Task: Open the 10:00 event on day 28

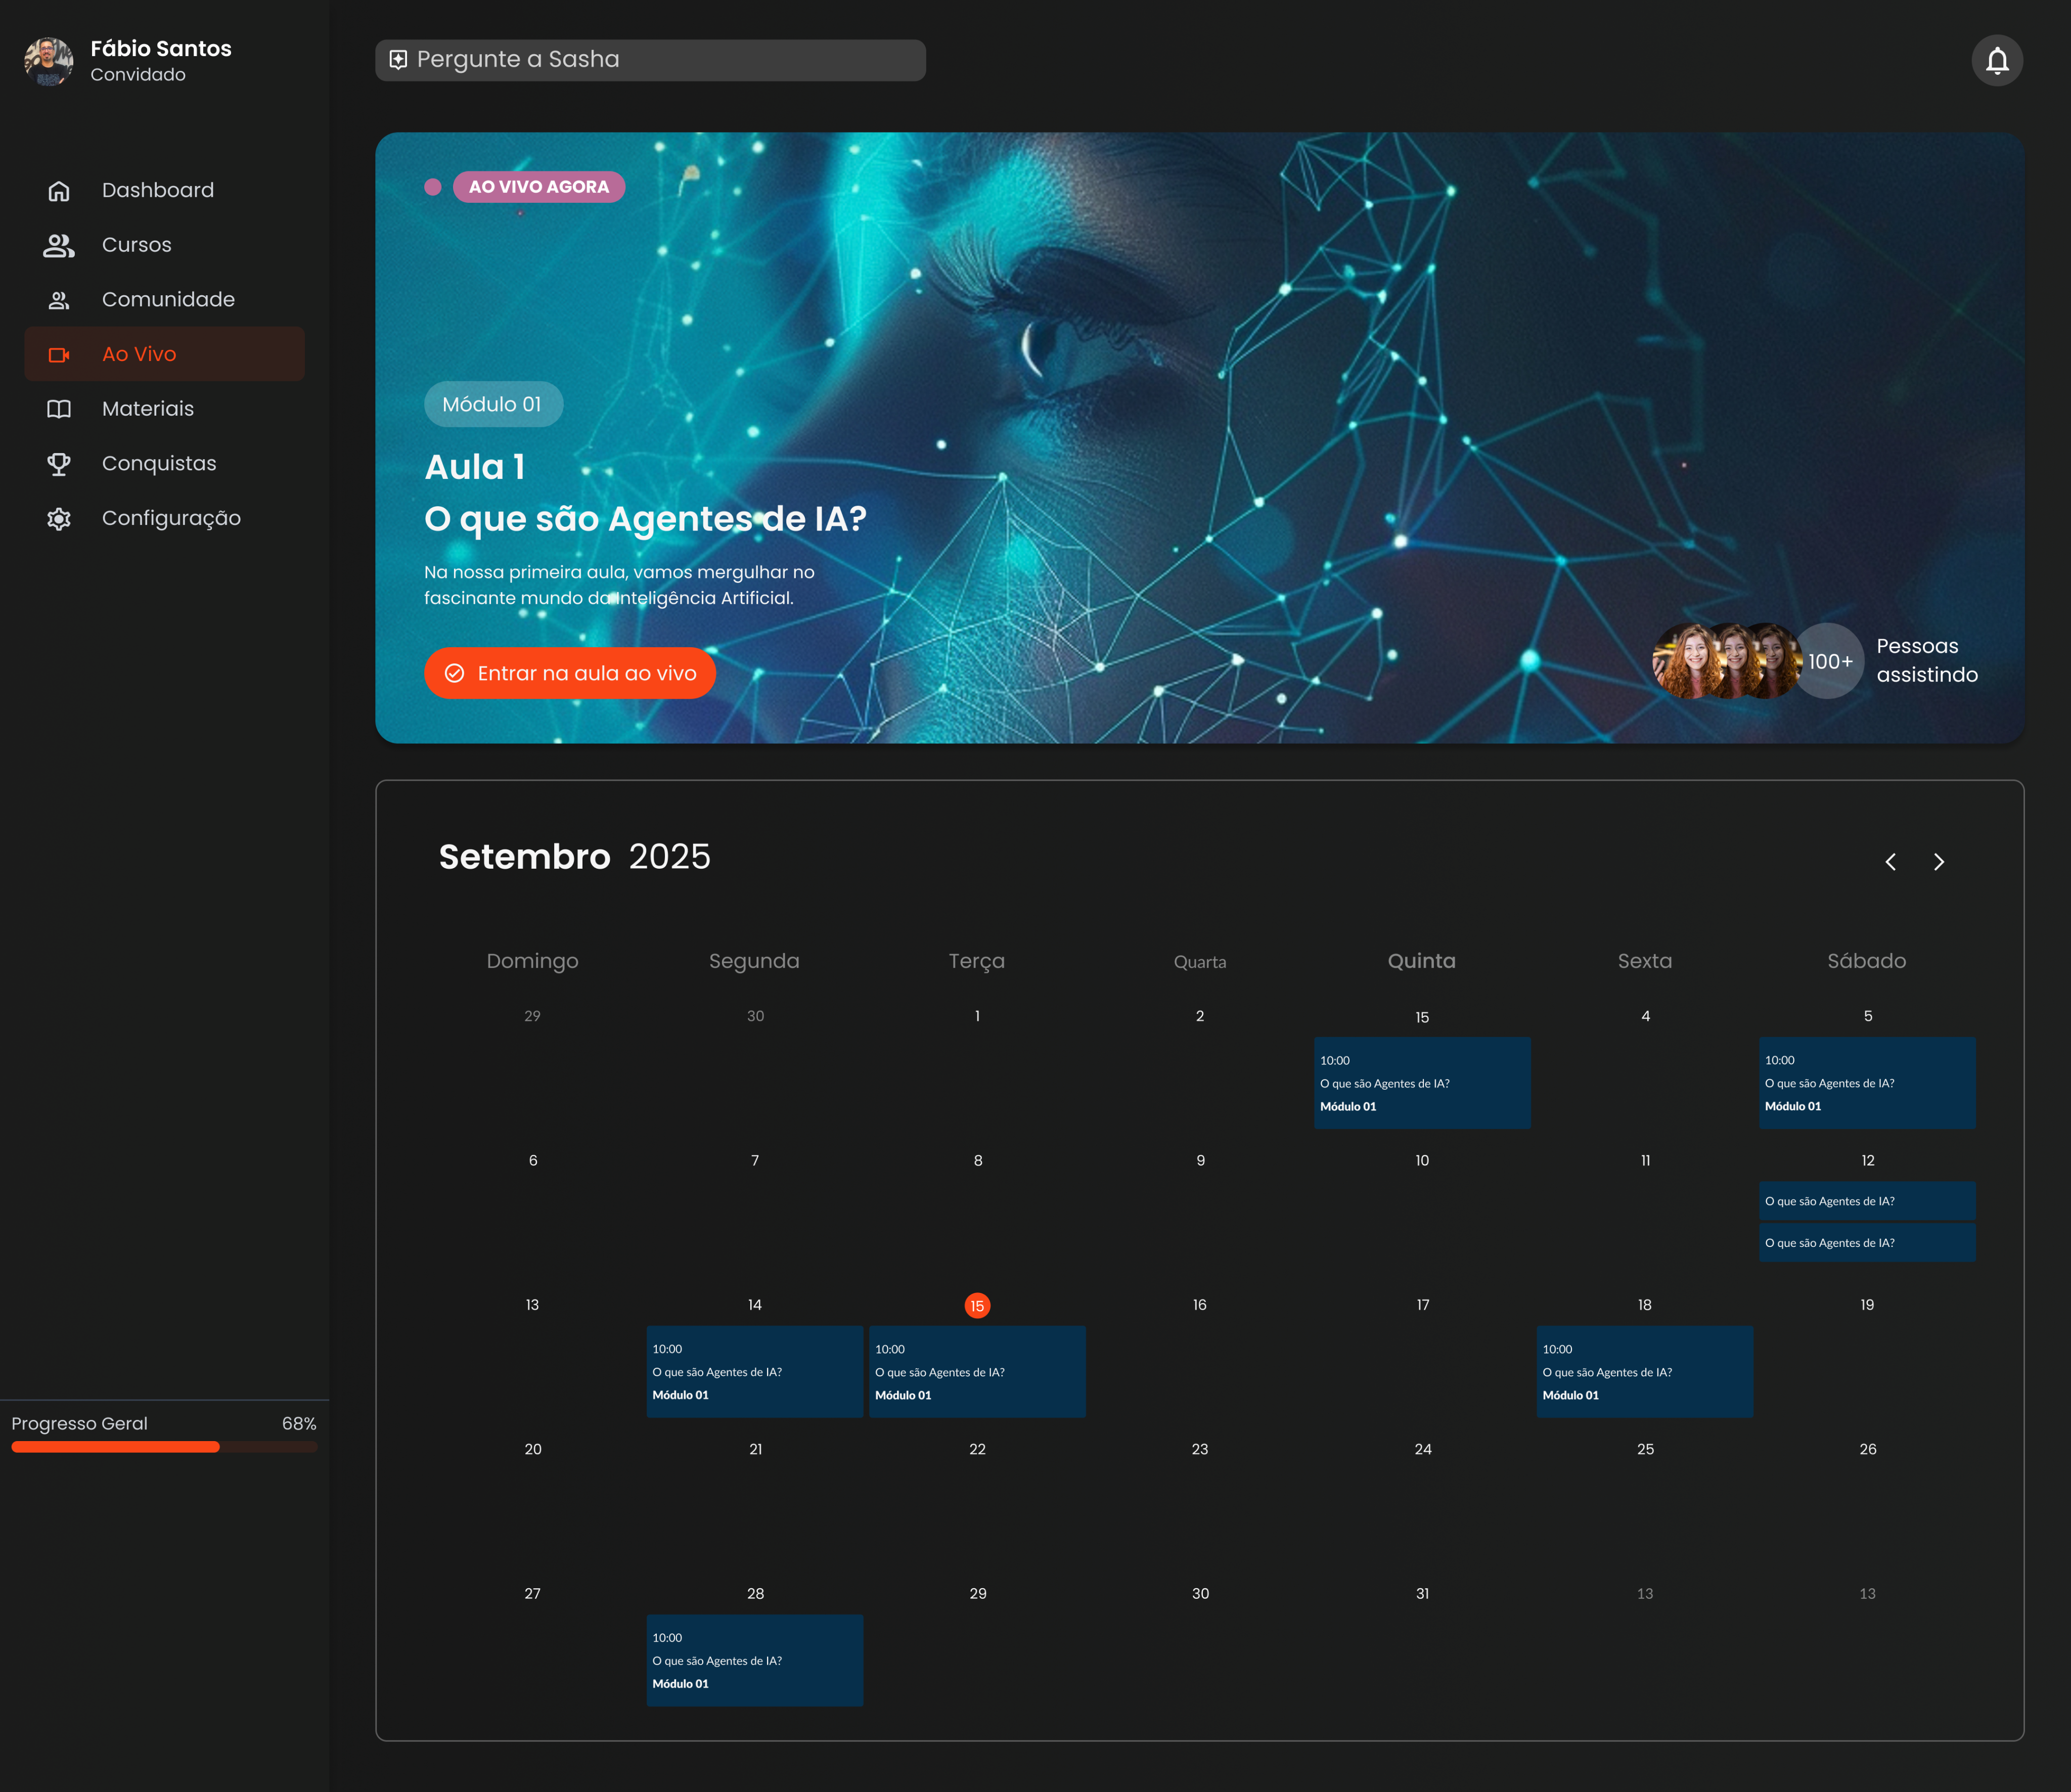Action: (754, 1660)
